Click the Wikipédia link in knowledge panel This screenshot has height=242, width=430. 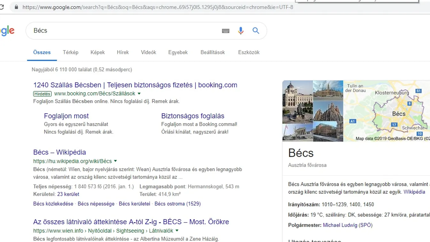(x=414, y=192)
